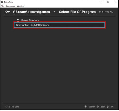Click the Select File C:\Program title text
Image resolution: width=119 pixels, height=111 pixels.
pos(77,12)
